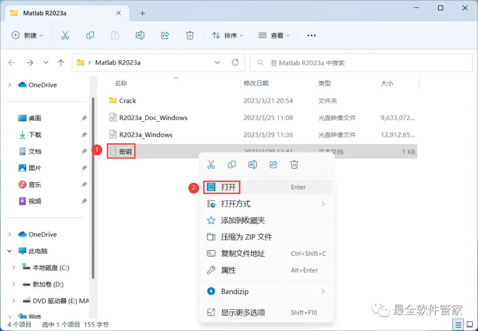Image resolution: width=478 pixels, height=331 pixels.
Task: Select the Matlab R2023a tab
Action: (67, 13)
